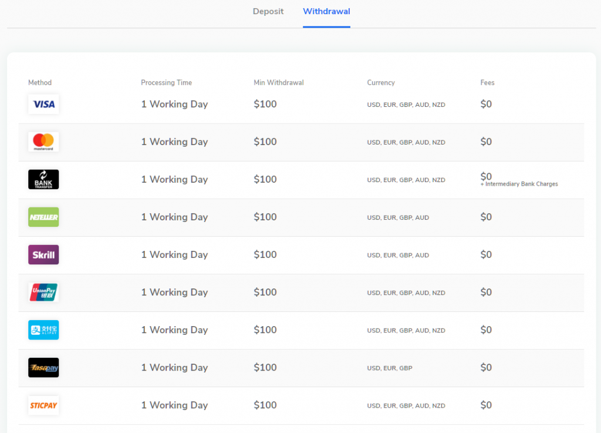Image resolution: width=601 pixels, height=433 pixels.
Task: Click the Visa row's 1 Working Day text
Action: (x=174, y=105)
